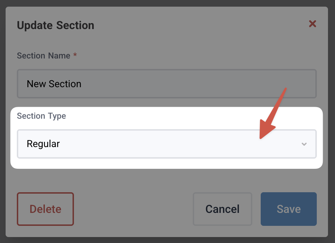This screenshot has height=243, width=335.
Task: Click the 'Section Name' label
Action: tap(43, 56)
